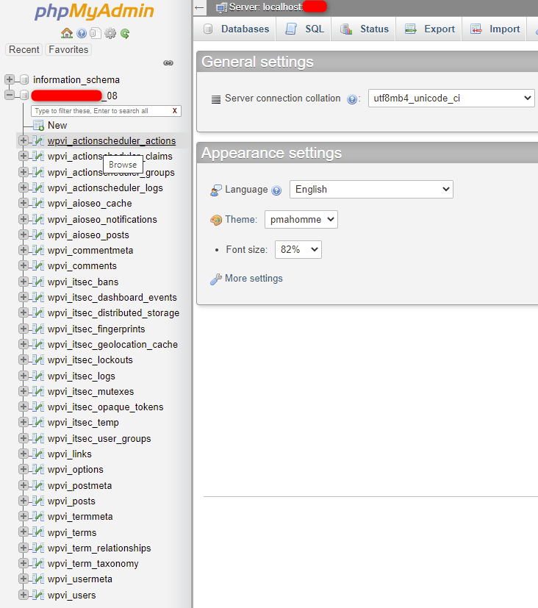Open the phpMyAdmin documentation help icon

click(82, 33)
